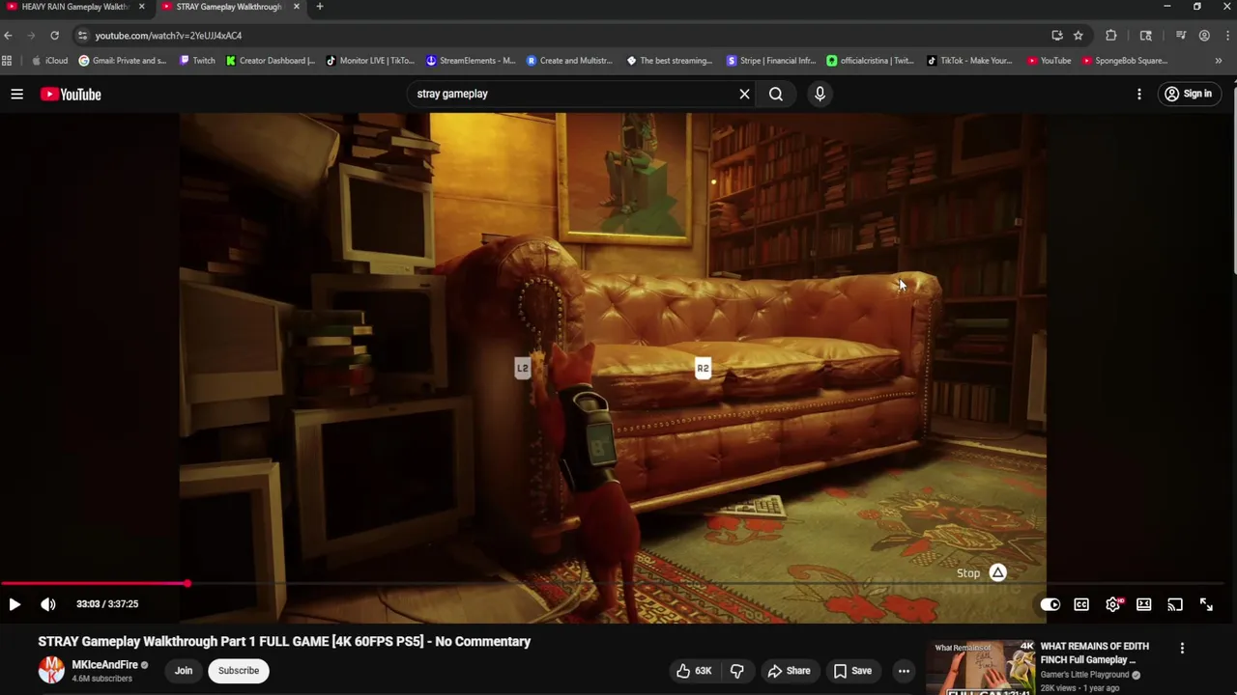This screenshot has height=695, width=1237.
Task: Open the Extensions puzzle icon
Action: click(1111, 36)
